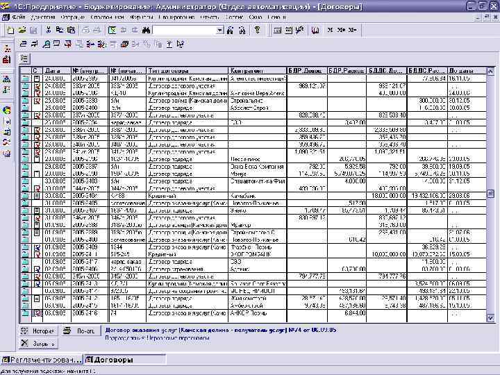The width and height of the screenshot is (500, 375).
Task: Switch to the Договоры window tab
Action: tap(125, 360)
